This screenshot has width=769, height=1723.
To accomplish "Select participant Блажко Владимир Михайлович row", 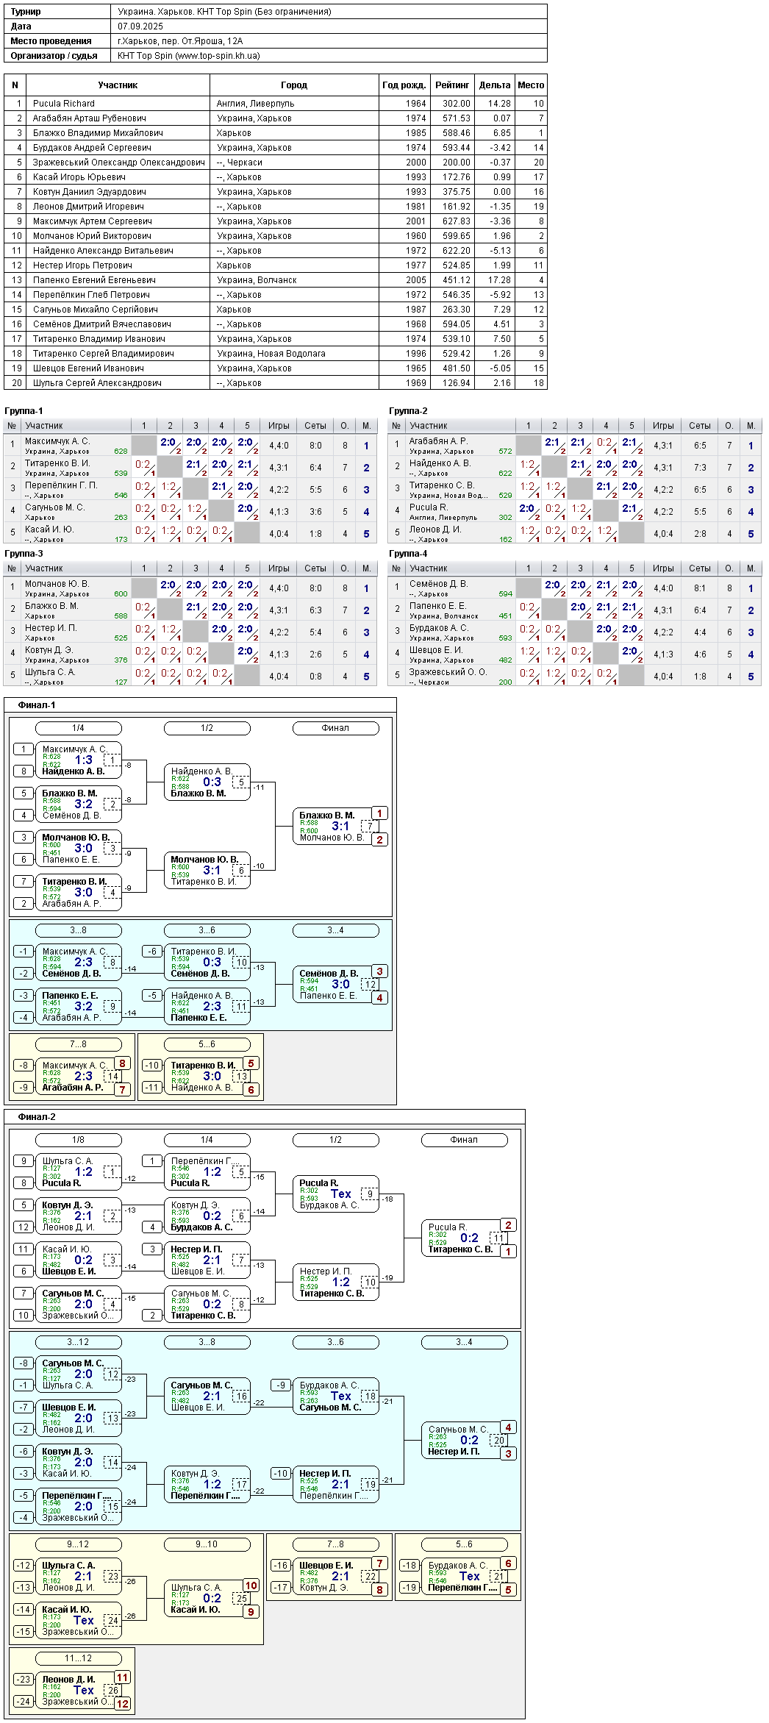I will pos(275,133).
